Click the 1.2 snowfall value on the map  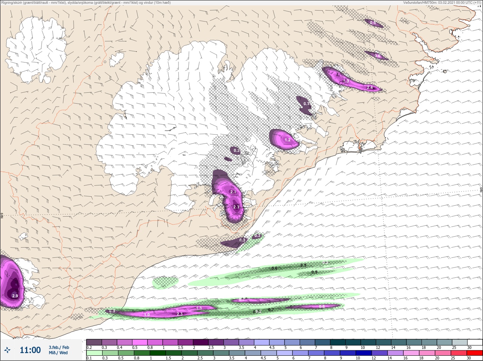tap(288, 140)
